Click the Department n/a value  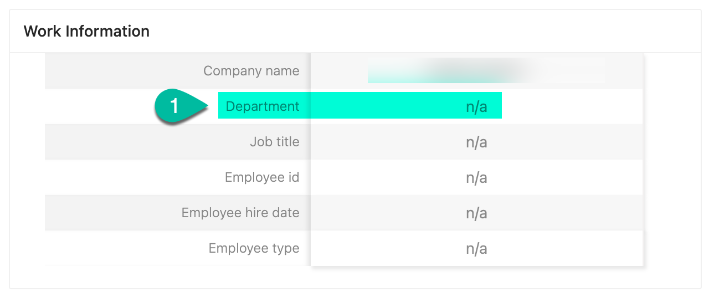coord(476,106)
